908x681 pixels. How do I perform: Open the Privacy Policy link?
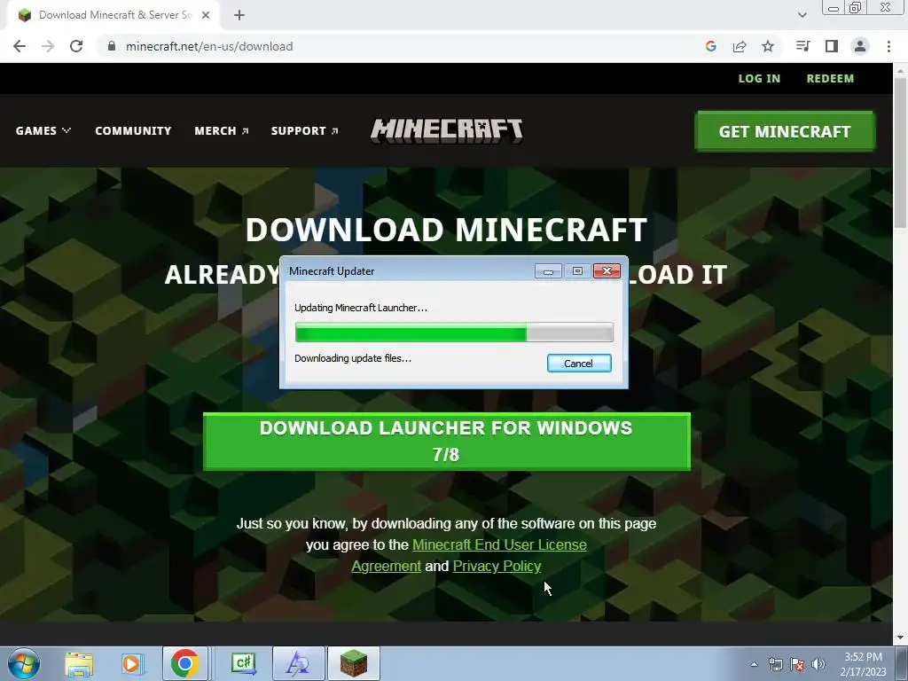497,566
